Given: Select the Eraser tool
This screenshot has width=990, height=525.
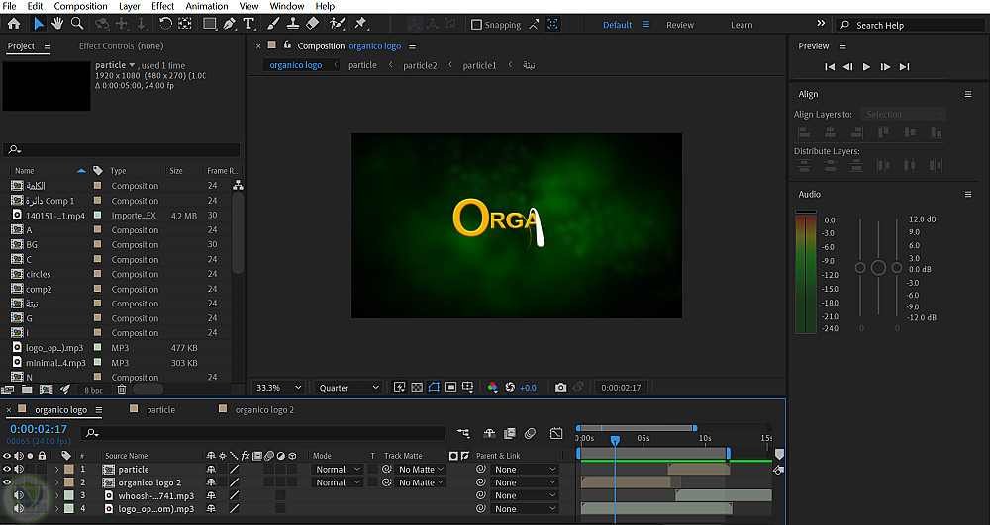Looking at the screenshot, I should click(313, 24).
